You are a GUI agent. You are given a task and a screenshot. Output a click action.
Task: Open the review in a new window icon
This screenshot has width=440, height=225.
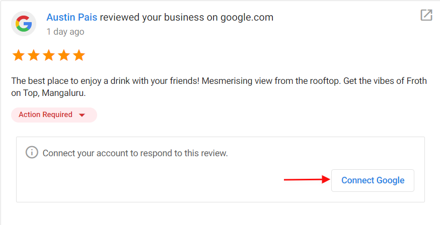426,15
